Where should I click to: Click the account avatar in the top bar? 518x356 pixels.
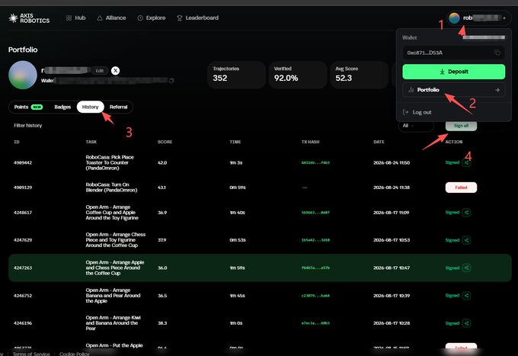click(454, 18)
